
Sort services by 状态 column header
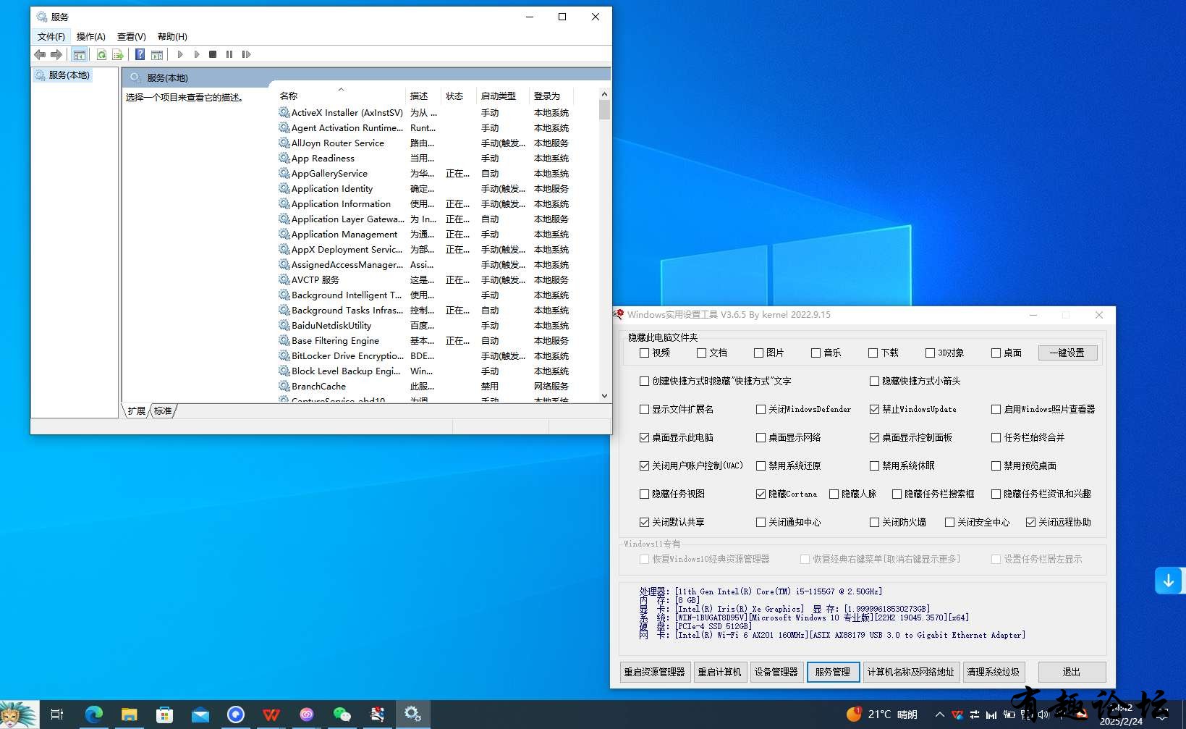click(459, 96)
